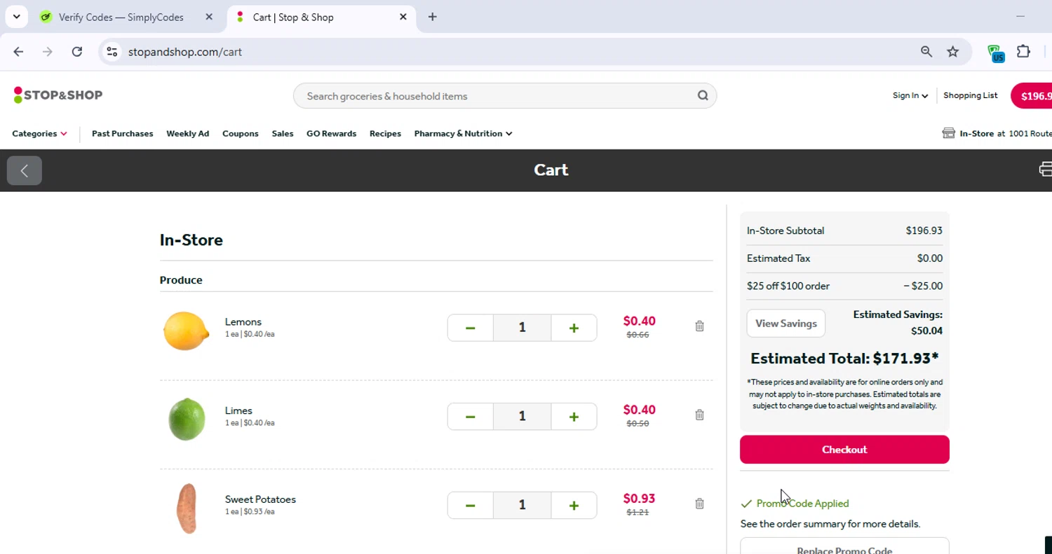1052x554 pixels.
Task: Expand the Categories dropdown
Action: click(x=39, y=134)
